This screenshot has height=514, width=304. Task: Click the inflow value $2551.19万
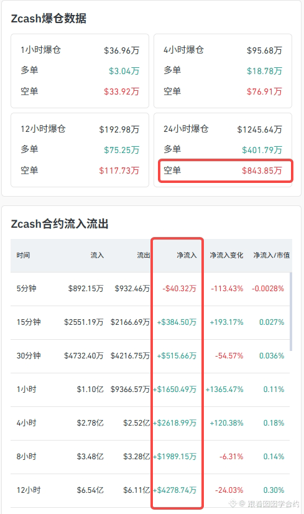(x=84, y=322)
